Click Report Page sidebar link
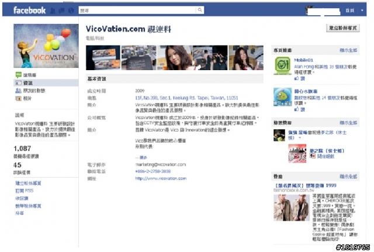The height and width of the screenshot is (252, 374). coord(28,206)
